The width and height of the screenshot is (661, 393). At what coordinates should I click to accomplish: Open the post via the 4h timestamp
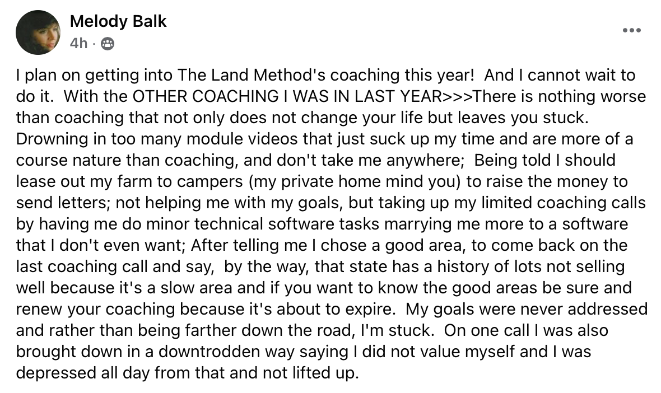pos(78,44)
